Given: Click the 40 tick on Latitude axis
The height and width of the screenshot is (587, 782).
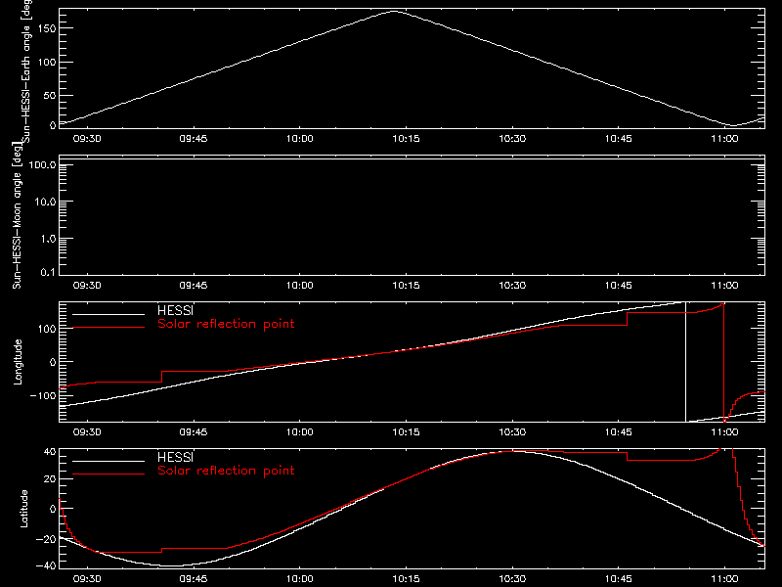Looking at the screenshot, I should point(50,452).
